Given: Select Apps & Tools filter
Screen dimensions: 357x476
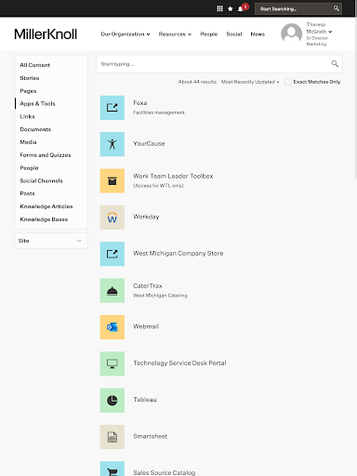Looking at the screenshot, I should [x=37, y=103].
